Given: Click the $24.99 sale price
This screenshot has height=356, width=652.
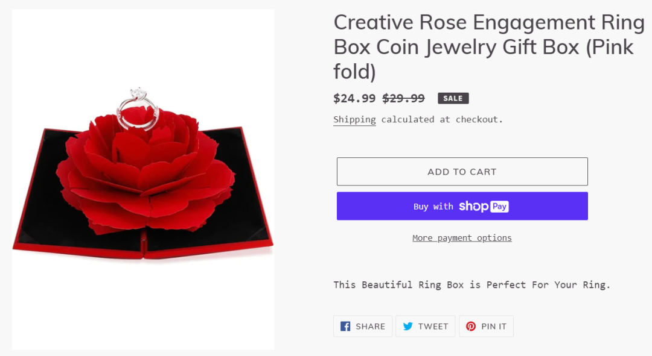Looking at the screenshot, I should click(354, 98).
